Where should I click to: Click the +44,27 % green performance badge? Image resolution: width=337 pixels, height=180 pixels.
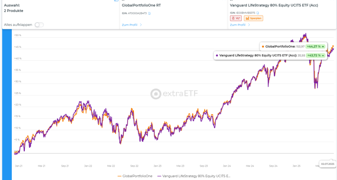pos(315,46)
